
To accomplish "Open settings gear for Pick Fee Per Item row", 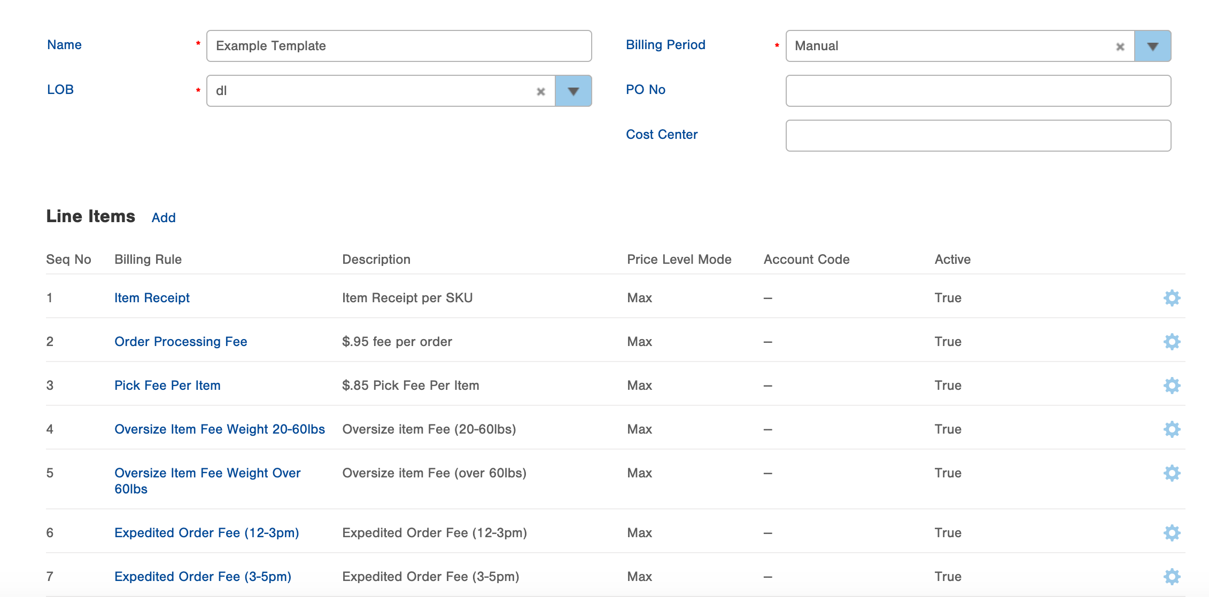I will coord(1172,386).
